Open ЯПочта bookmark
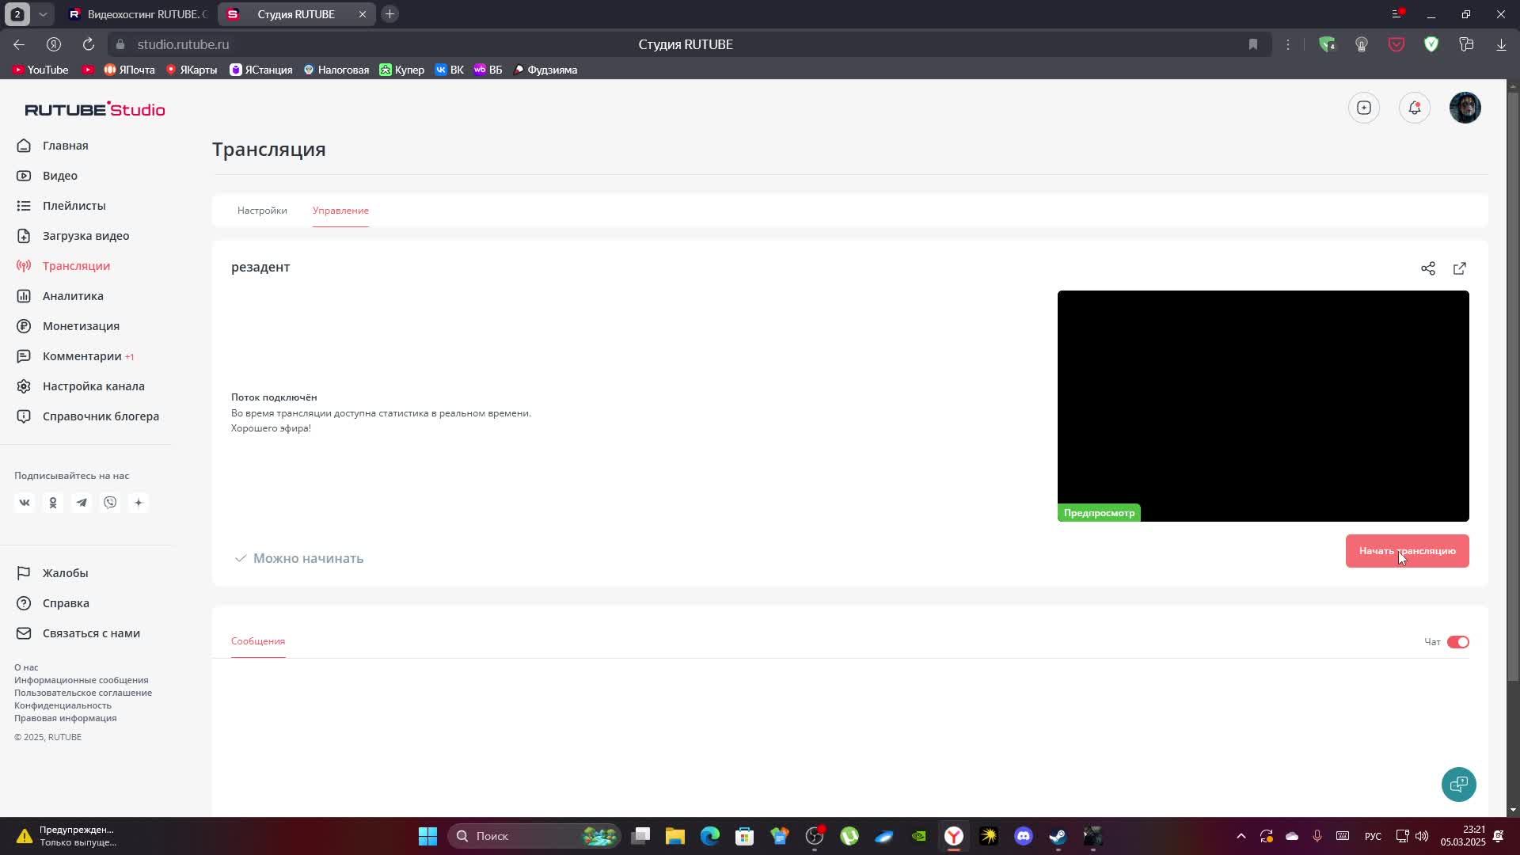1520x855 pixels. click(x=129, y=70)
